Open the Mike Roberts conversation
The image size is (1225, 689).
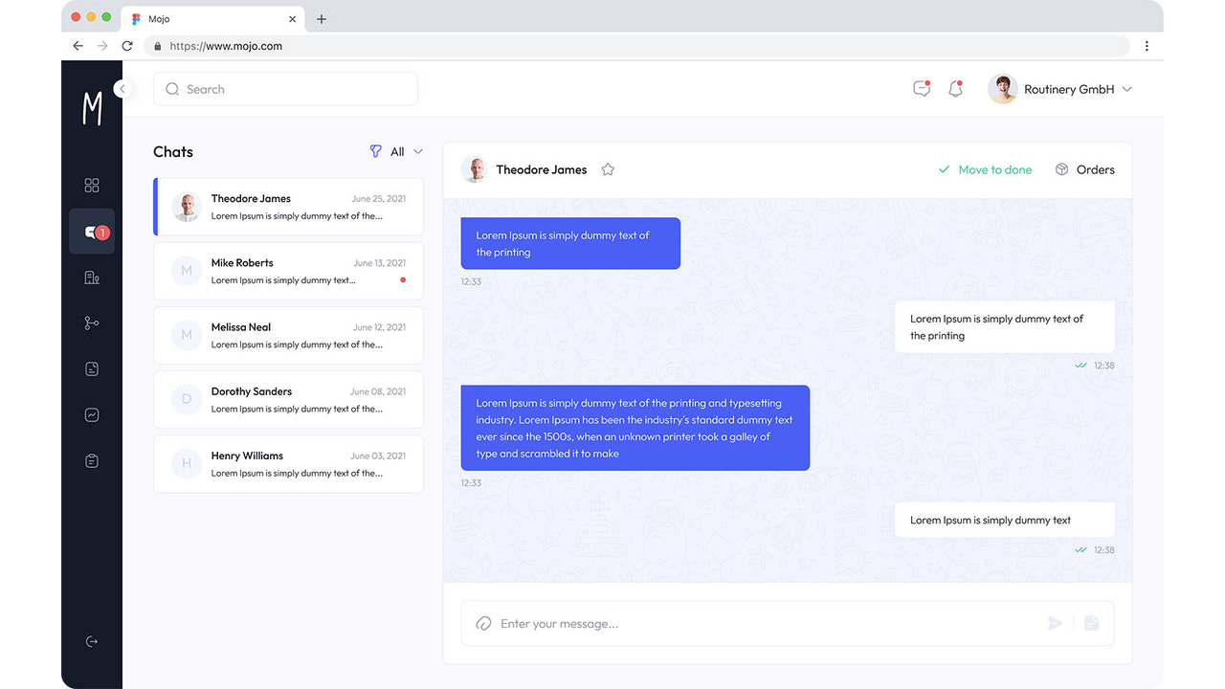pos(287,271)
